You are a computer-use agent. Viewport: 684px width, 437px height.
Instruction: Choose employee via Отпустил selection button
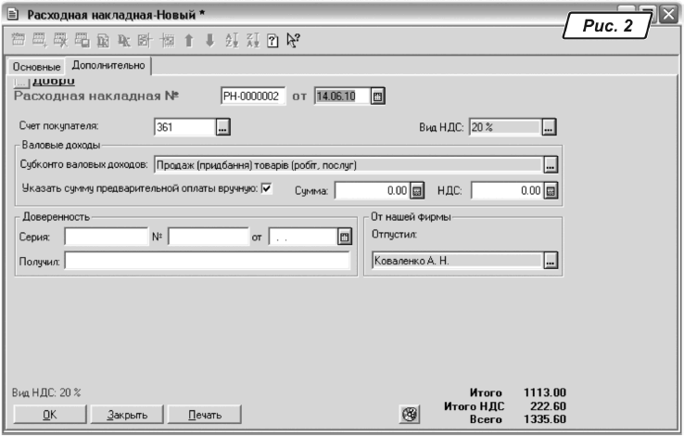[x=551, y=262]
